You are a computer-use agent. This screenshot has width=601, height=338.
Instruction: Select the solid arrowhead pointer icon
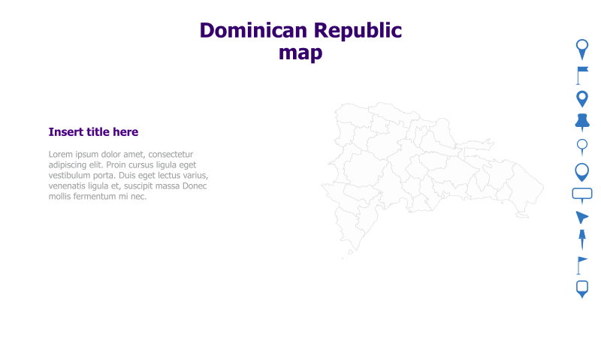581,217
